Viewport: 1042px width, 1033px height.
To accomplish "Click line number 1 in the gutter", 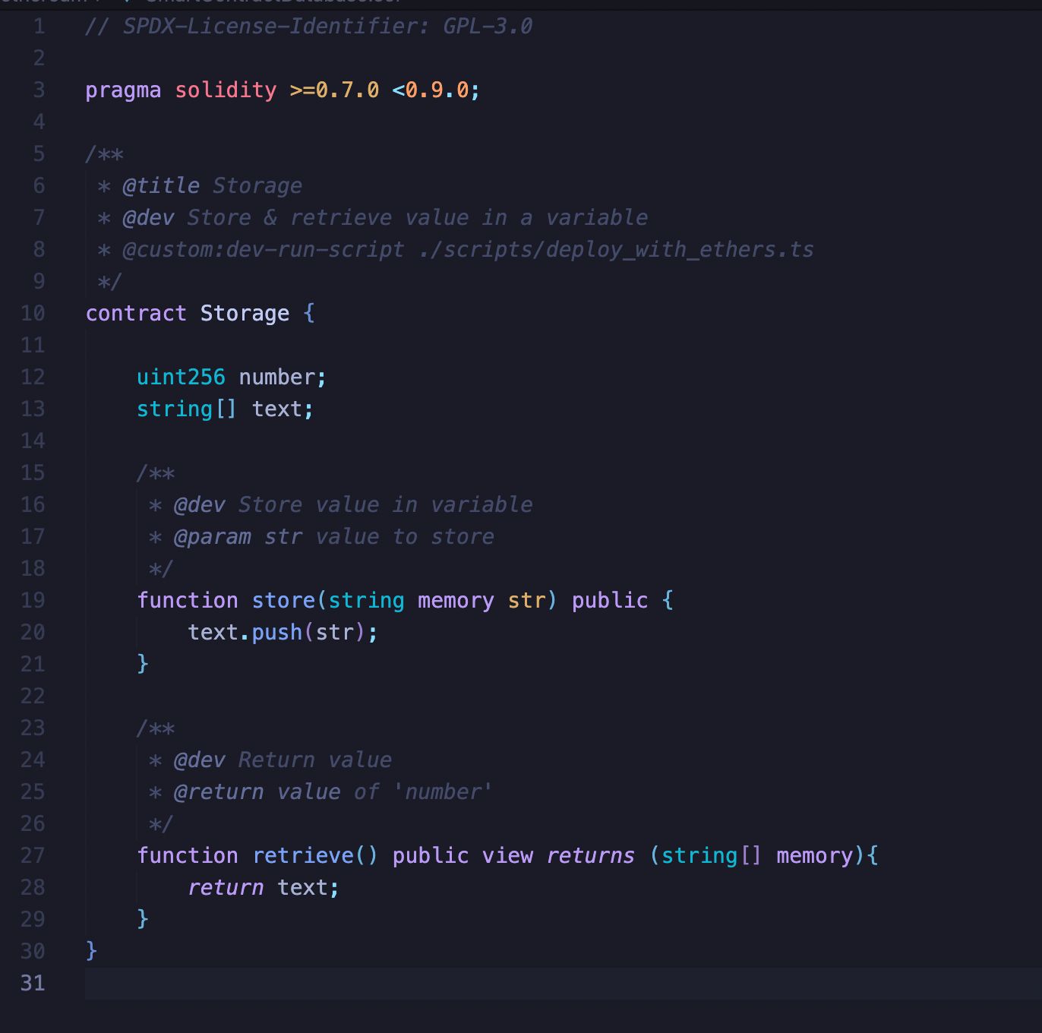I will pyautogui.click(x=39, y=27).
